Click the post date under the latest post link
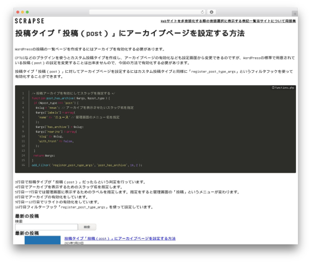The width and height of the screenshot is (311, 263). pyautogui.click(x=74, y=243)
